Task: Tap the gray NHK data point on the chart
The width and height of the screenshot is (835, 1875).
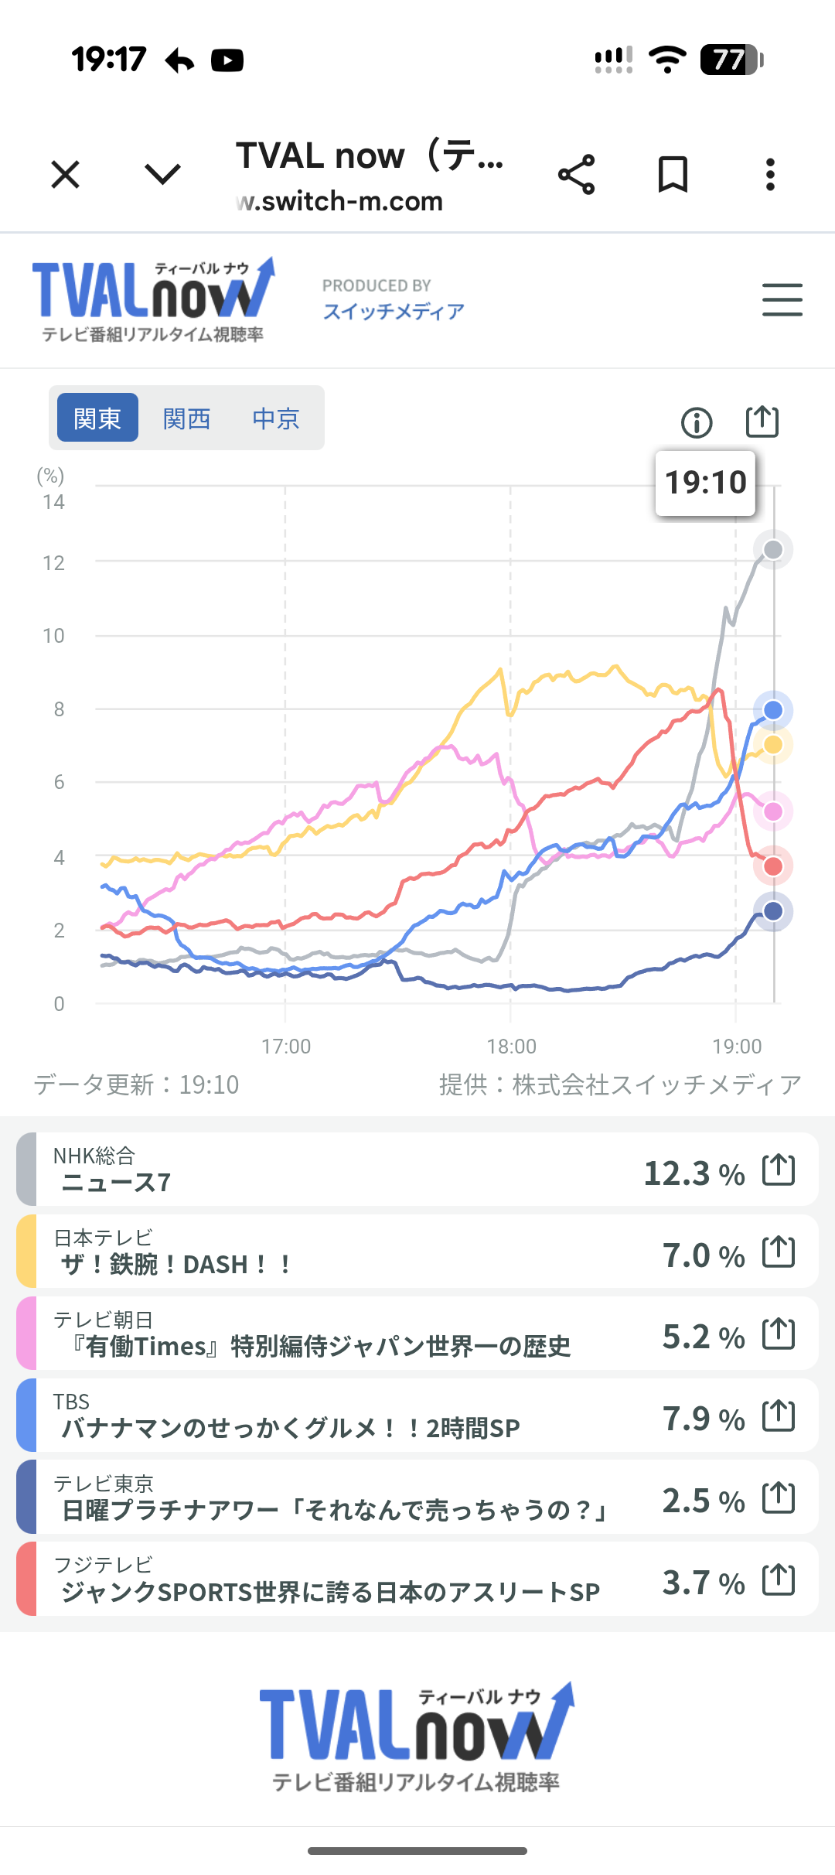Action: (x=773, y=550)
